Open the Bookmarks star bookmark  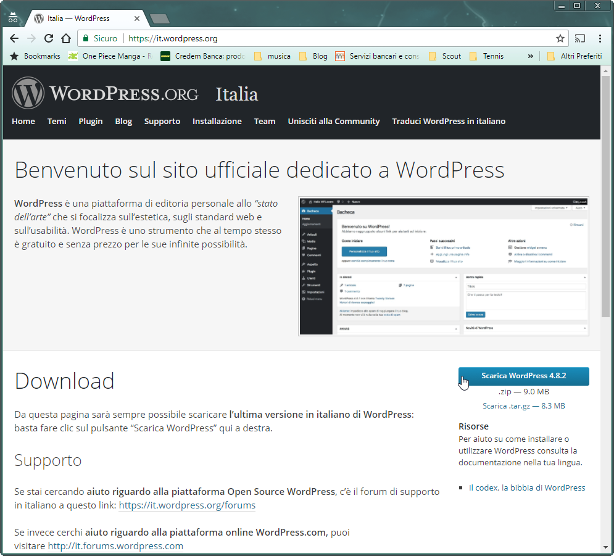(35, 56)
